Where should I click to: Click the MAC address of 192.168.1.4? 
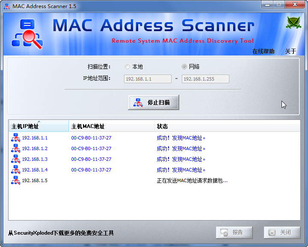click(91, 170)
